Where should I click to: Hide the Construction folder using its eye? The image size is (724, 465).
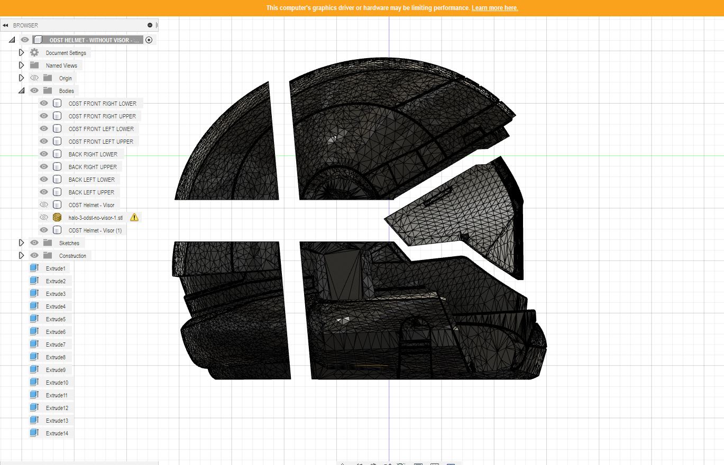(x=34, y=256)
